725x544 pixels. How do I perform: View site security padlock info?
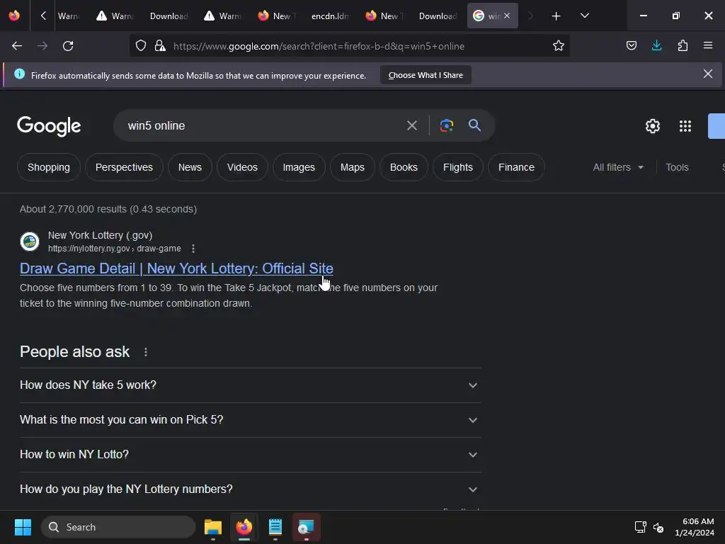(x=160, y=46)
